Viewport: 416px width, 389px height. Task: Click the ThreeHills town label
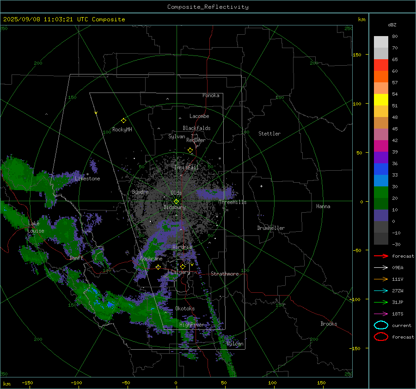point(232,202)
